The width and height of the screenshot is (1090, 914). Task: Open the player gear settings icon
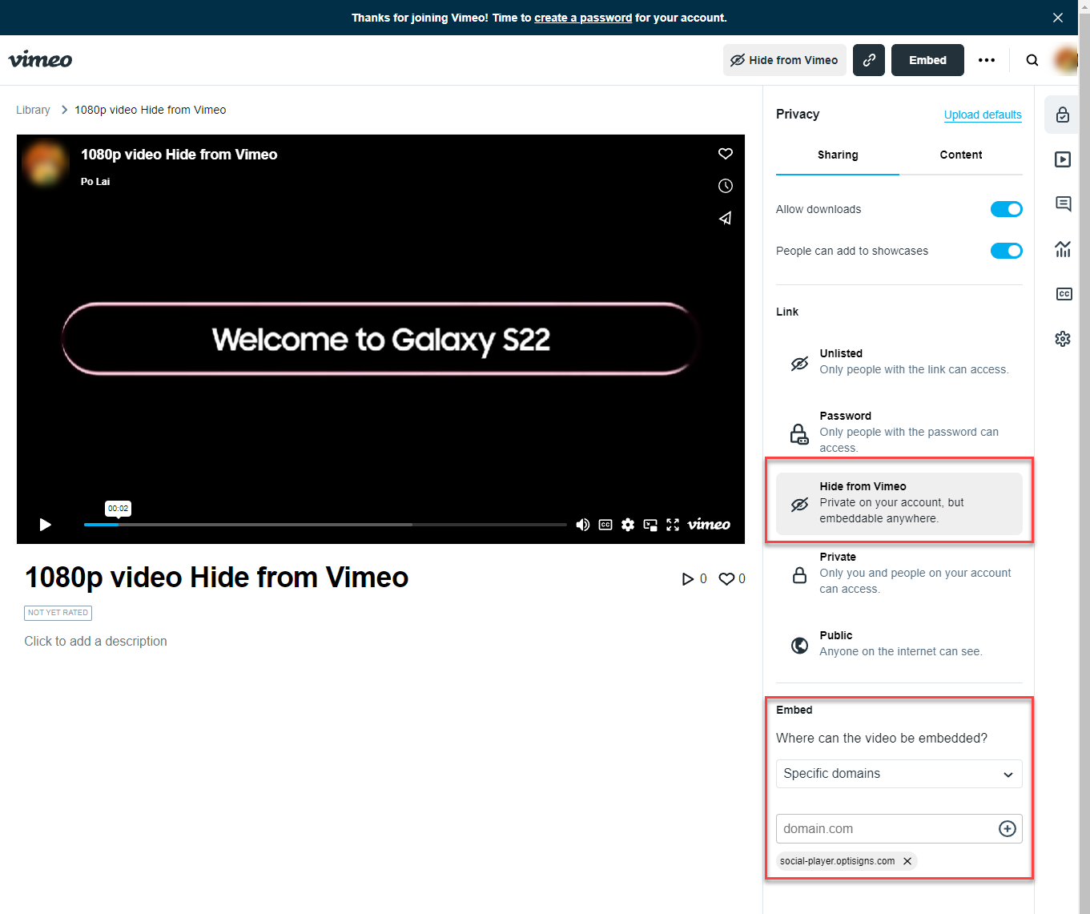pos(628,525)
